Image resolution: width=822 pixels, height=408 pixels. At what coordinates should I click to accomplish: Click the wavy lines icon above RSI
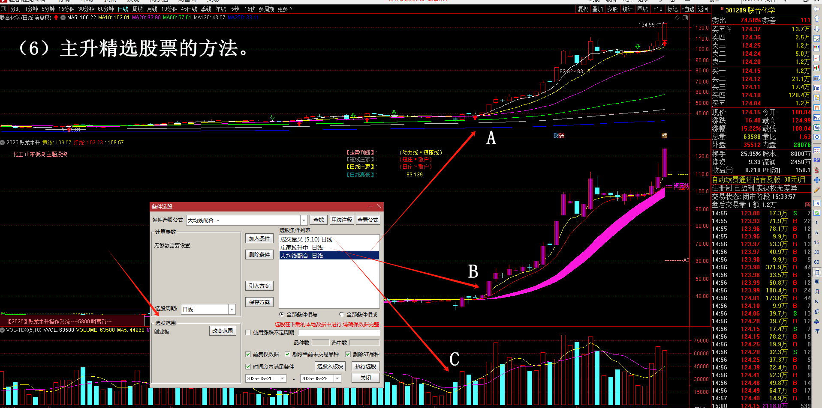pyautogui.click(x=816, y=150)
